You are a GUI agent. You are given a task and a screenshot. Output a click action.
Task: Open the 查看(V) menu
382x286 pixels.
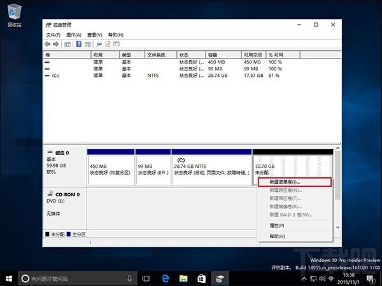click(94, 35)
